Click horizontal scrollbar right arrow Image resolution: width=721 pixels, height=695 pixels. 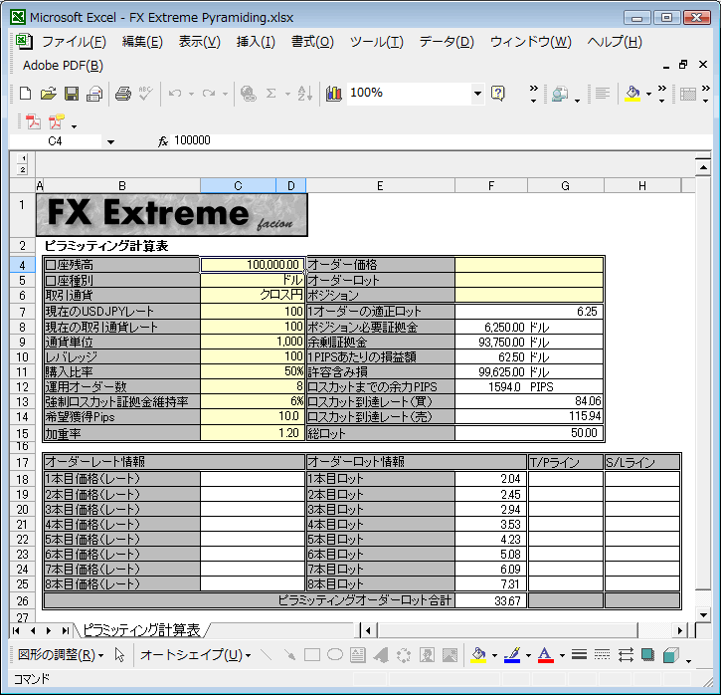pos(680,630)
